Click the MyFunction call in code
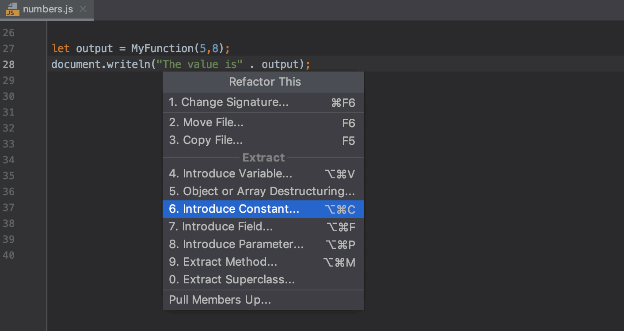624x331 pixels. pyautogui.click(x=162, y=49)
